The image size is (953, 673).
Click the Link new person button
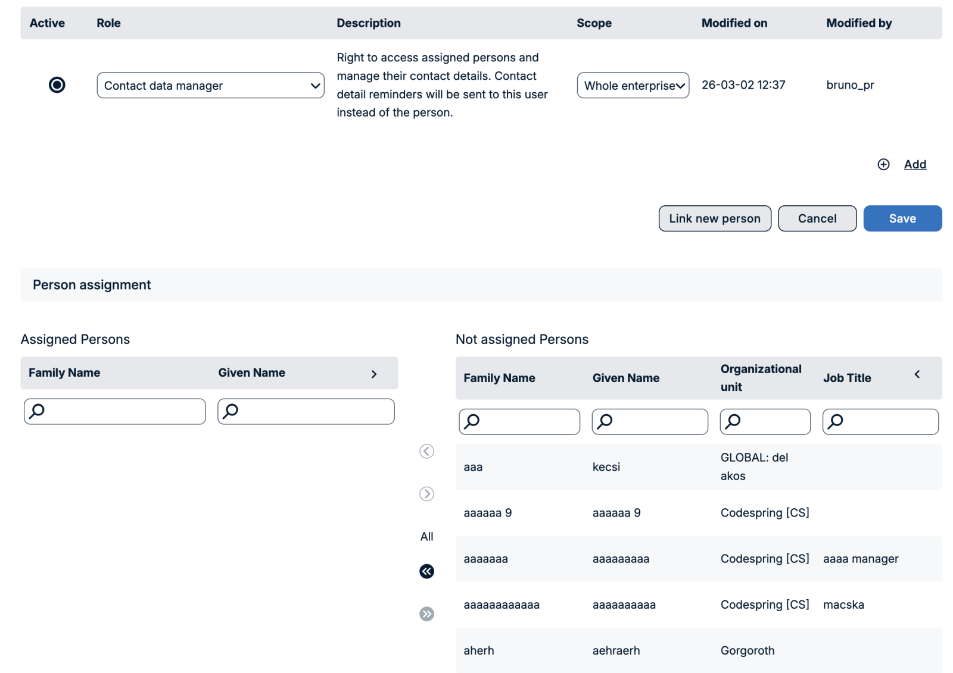coord(714,218)
